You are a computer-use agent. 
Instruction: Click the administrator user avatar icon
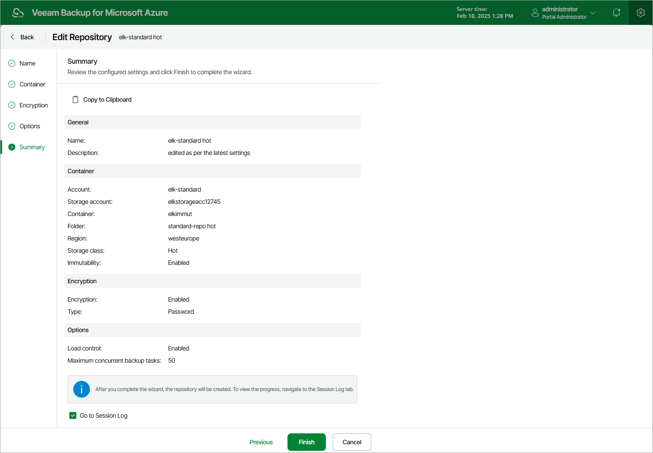click(535, 13)
